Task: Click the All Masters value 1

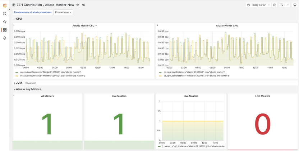Action: point(47,124)
